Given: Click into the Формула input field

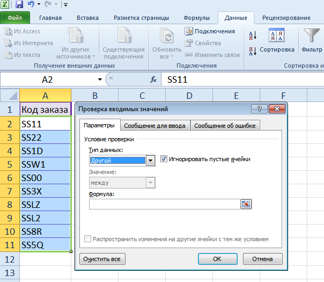Looking at the screenshot, I should click(164, 204).
